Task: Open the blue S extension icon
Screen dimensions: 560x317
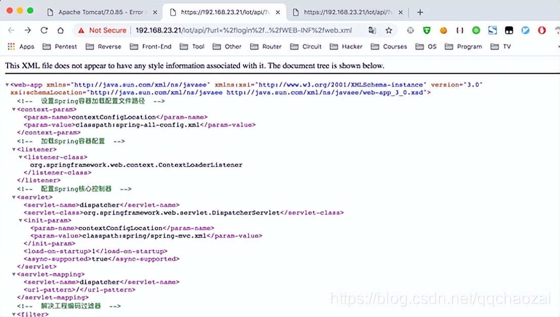Action: coord(493,30)
